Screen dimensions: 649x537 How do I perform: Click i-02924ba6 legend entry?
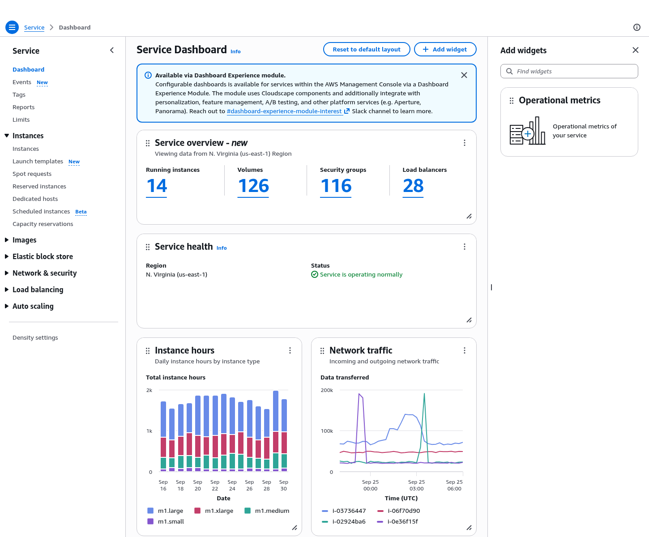click(x=343, y=521)
